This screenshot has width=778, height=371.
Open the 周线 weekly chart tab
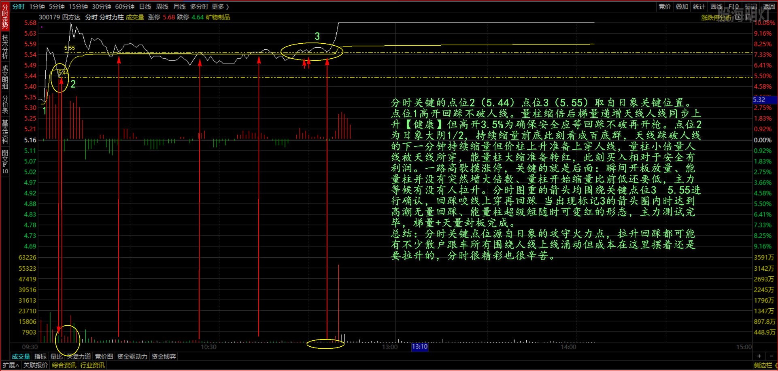tap(162, 6)
